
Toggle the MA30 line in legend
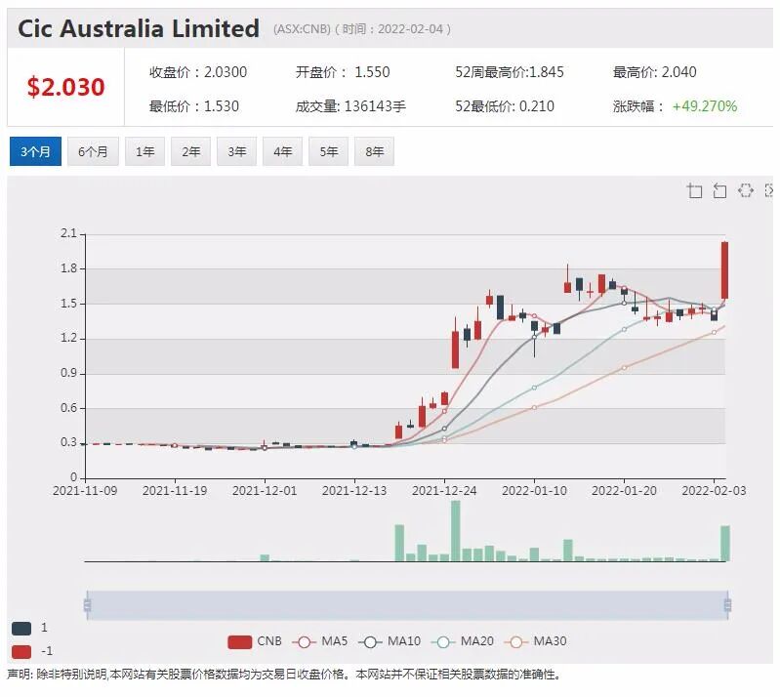pyautogui.click(x=535, y=641)
